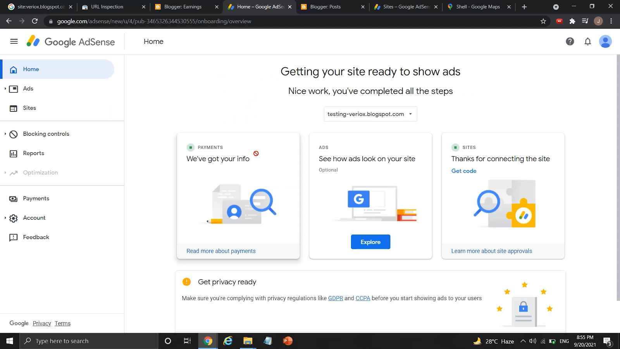The image size is (620, 349).
Task: Open the Terms footer link
Action: [62, 323]
